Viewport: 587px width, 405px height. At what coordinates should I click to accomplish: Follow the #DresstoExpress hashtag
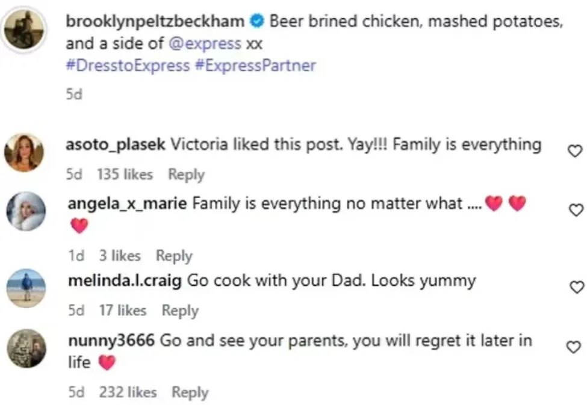(128, 66)
